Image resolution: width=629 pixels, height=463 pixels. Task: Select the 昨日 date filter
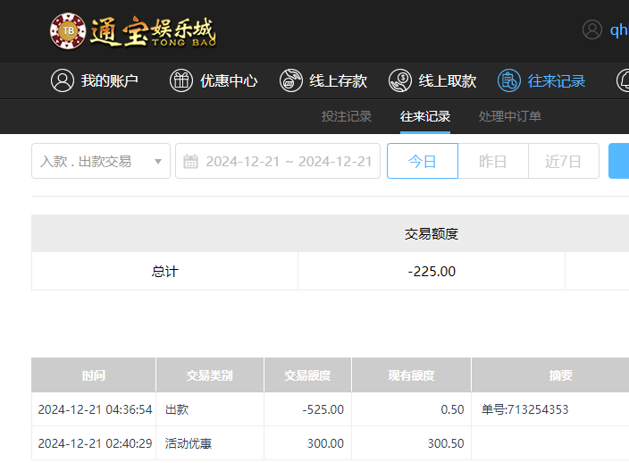pos(493,161)
